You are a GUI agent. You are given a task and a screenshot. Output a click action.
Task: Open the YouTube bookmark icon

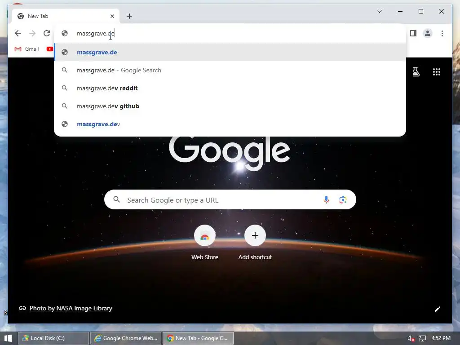[x=49, y=49]
